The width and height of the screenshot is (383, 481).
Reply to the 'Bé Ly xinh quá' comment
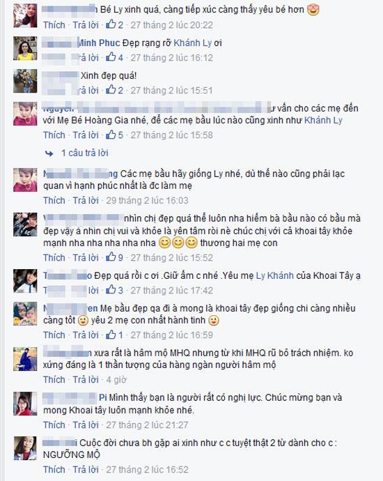click(86, 25)
